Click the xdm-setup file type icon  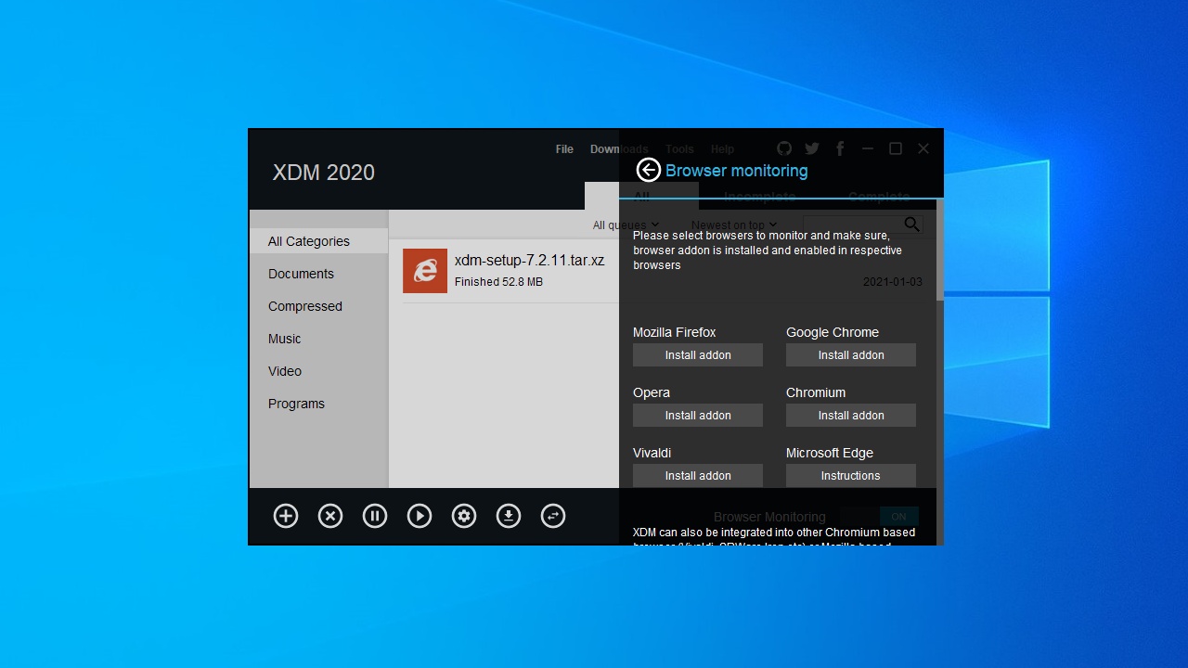tap(425, 271)
